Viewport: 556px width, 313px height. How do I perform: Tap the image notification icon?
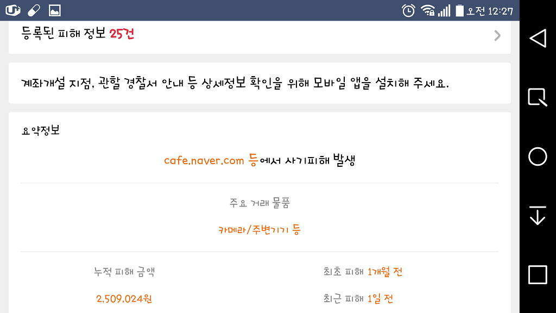(55, 11)
